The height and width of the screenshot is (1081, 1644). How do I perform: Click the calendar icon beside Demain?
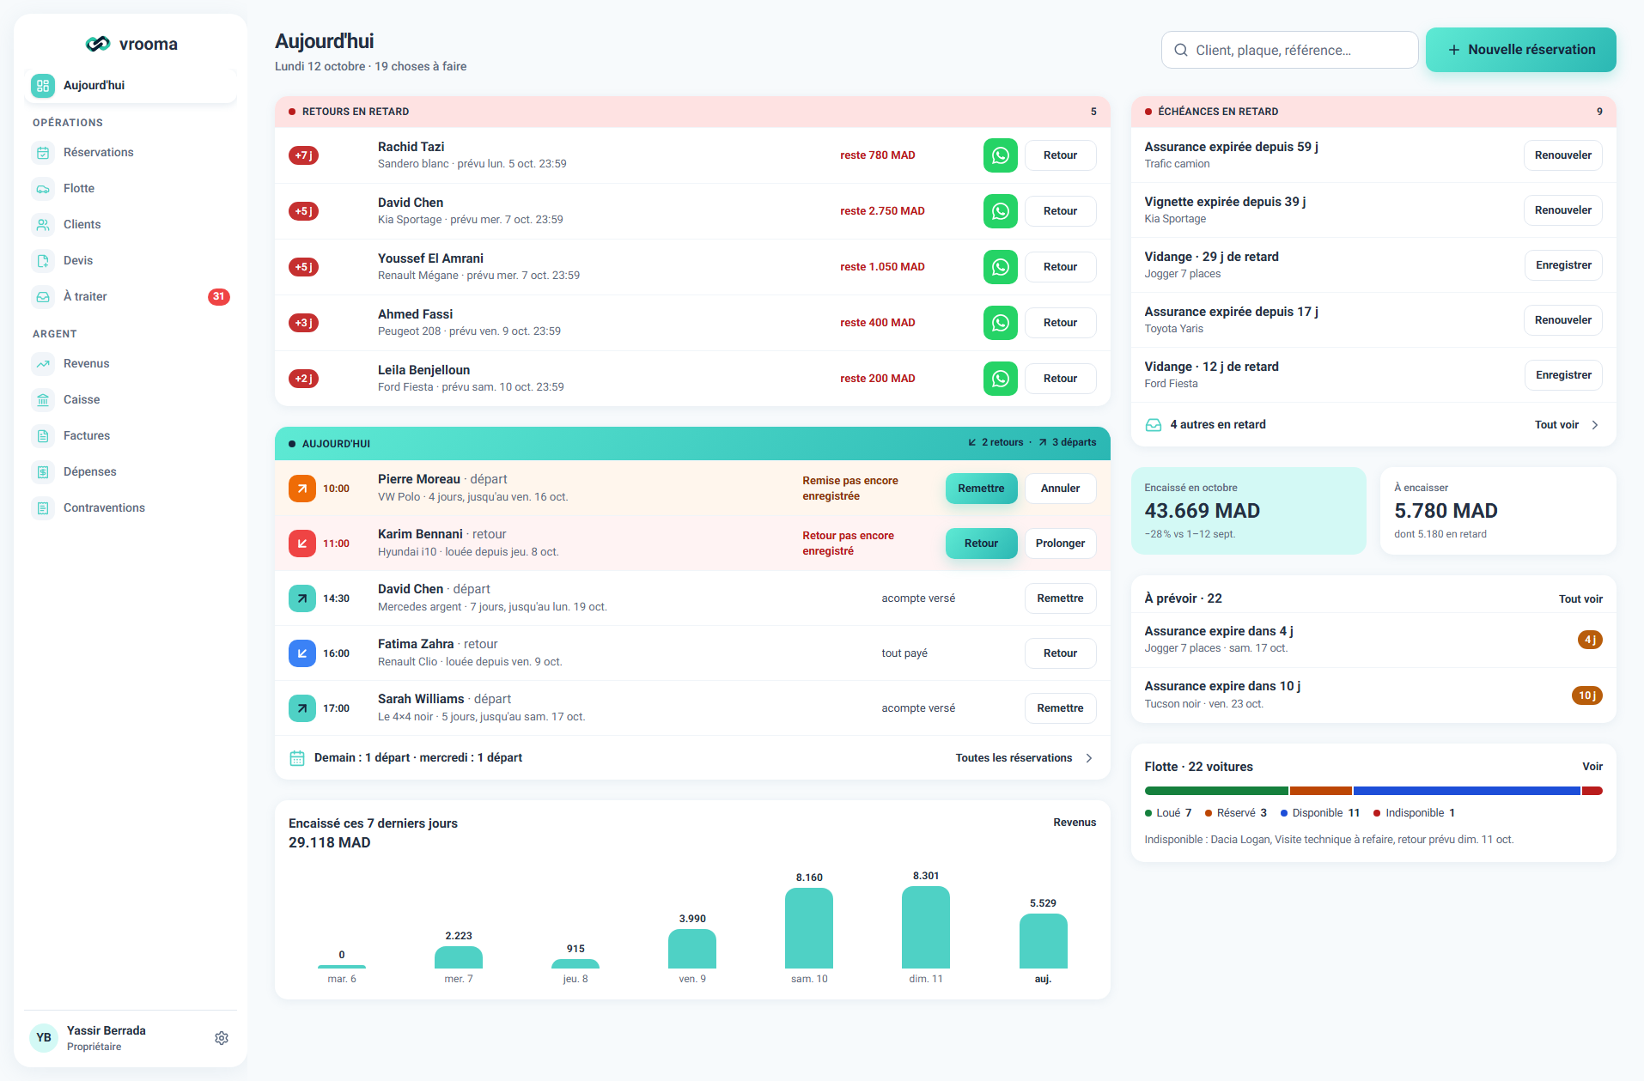coord(297,758)
